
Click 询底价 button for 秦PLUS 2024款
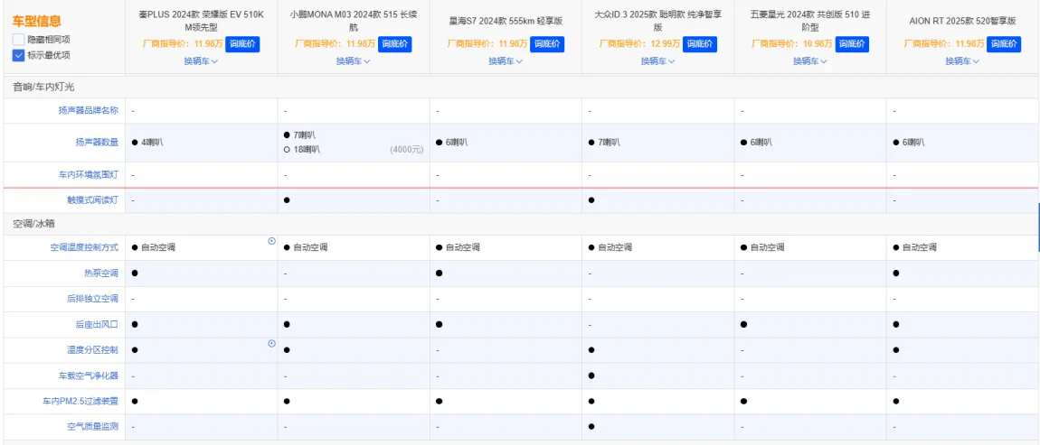pos(242,44)
